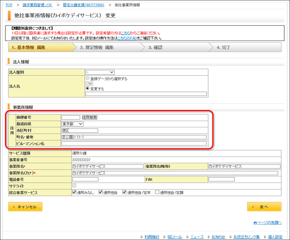Toggle the サテライト checkbox
290x240 pixels.
point(74,185)
